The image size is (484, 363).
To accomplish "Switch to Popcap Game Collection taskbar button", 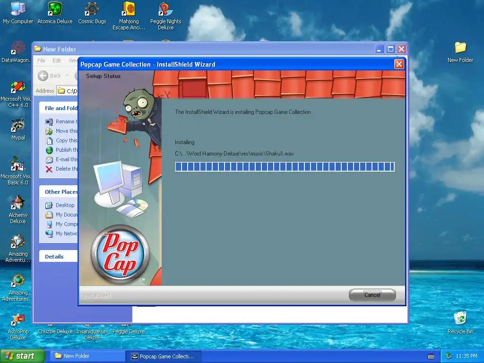I will 164,356.
